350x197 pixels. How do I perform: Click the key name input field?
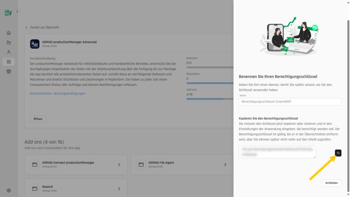click(290, 102)
